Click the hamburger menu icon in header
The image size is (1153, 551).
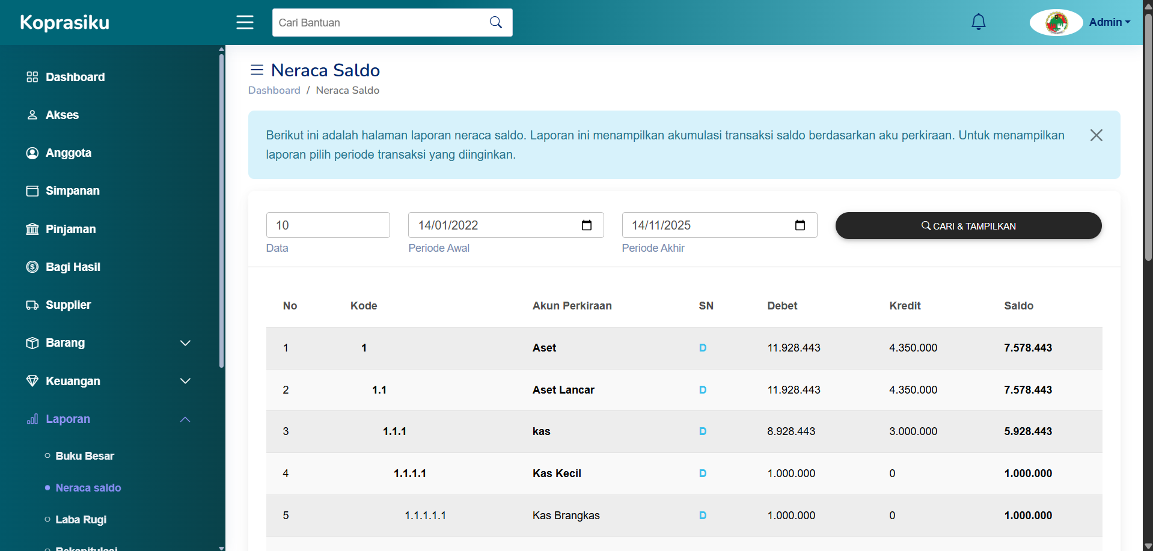(x=245, y=22)
